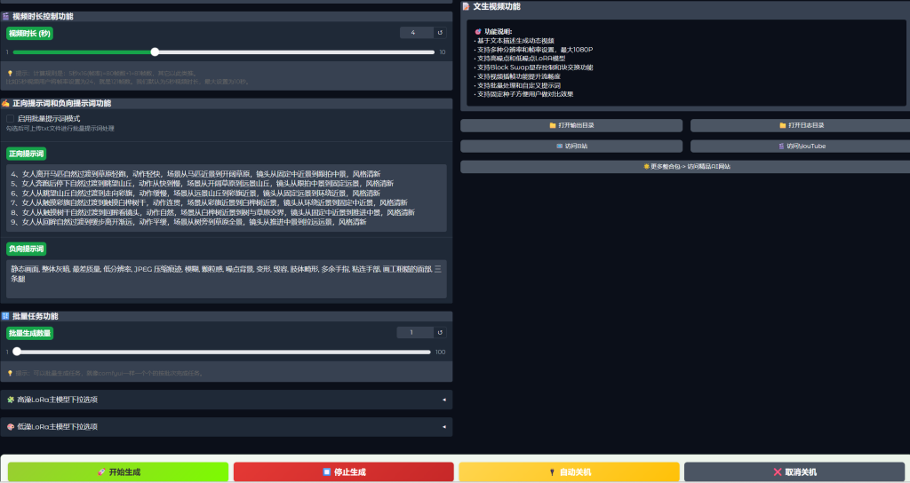Reset video duration with the undo icon
Screen dimensions: 910x483
click(x=440, y=33)
